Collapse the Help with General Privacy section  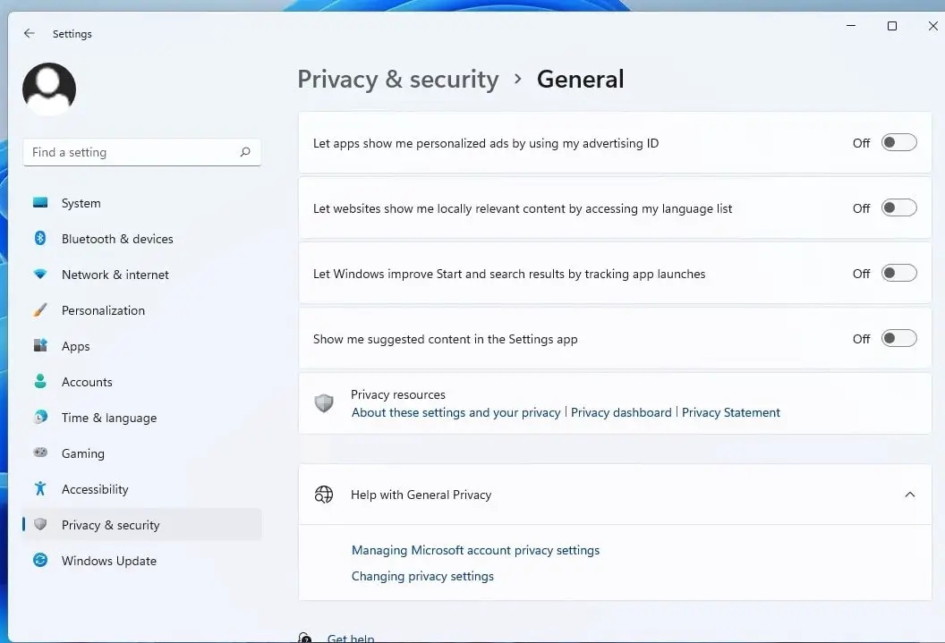[909, 495]
